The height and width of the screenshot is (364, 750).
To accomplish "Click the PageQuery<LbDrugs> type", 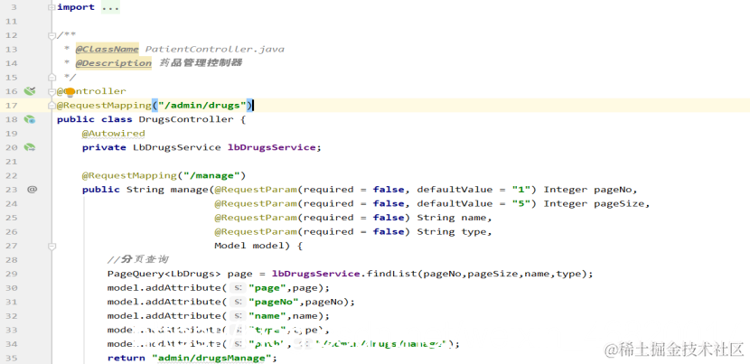I will click(x=164, y=274).
